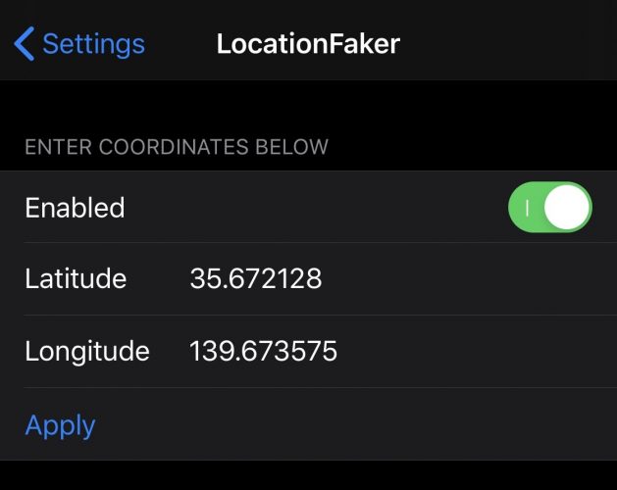617x490 pixels.
Task: Tap the blank middle of the Enabled row
Action: (x=314, y=208)
